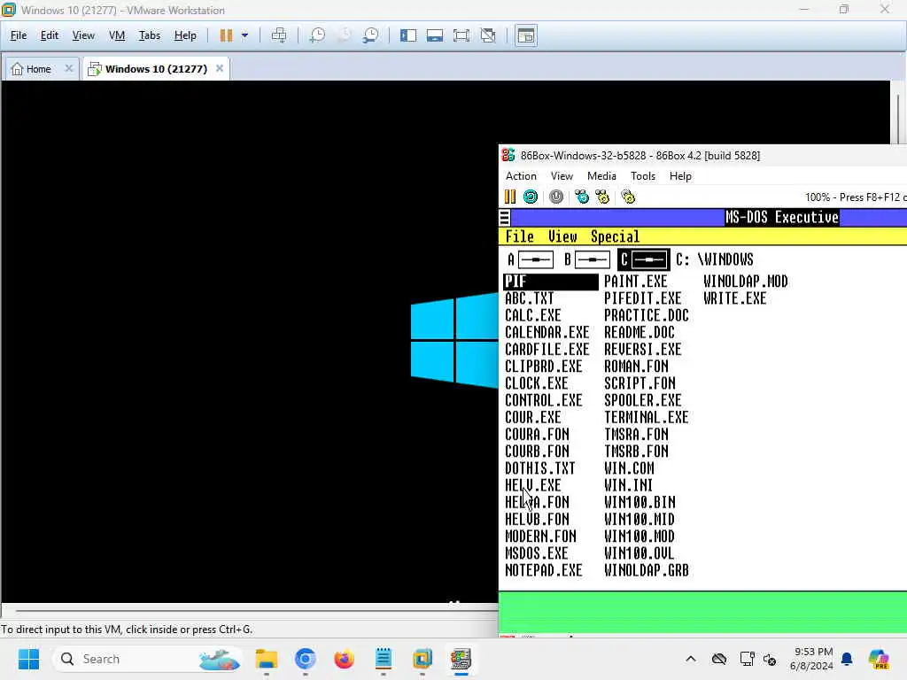
Task: Open the VMware power options dropdown arrow
Action: tap(244, 35)
